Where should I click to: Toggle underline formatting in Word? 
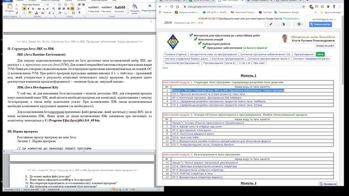click(33, 9)
